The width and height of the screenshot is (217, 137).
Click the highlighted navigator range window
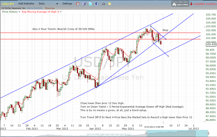[x=177, y=133]
